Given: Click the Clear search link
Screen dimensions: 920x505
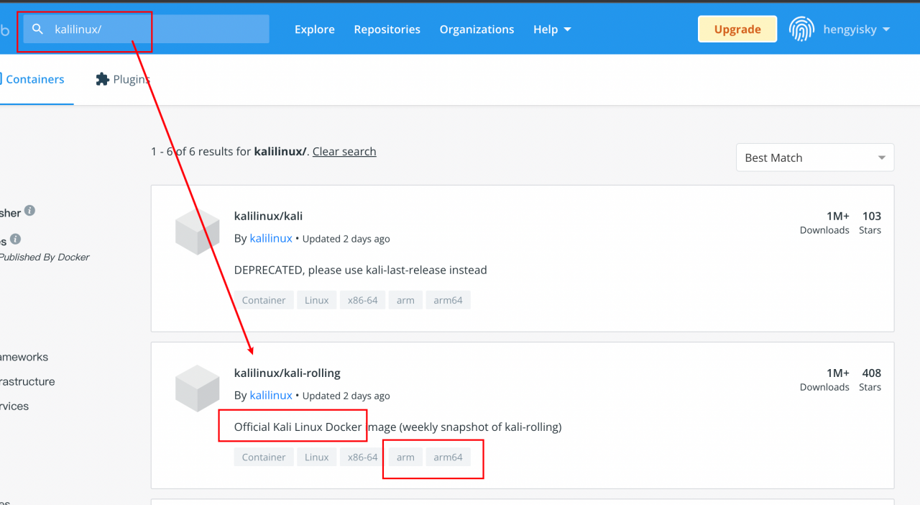Looking at the screenshot, I should coord(344,151).
